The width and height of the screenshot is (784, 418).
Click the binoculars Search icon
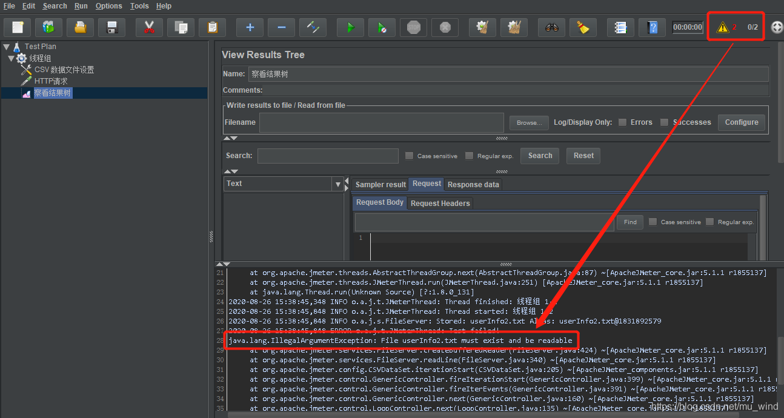[551, 27]
